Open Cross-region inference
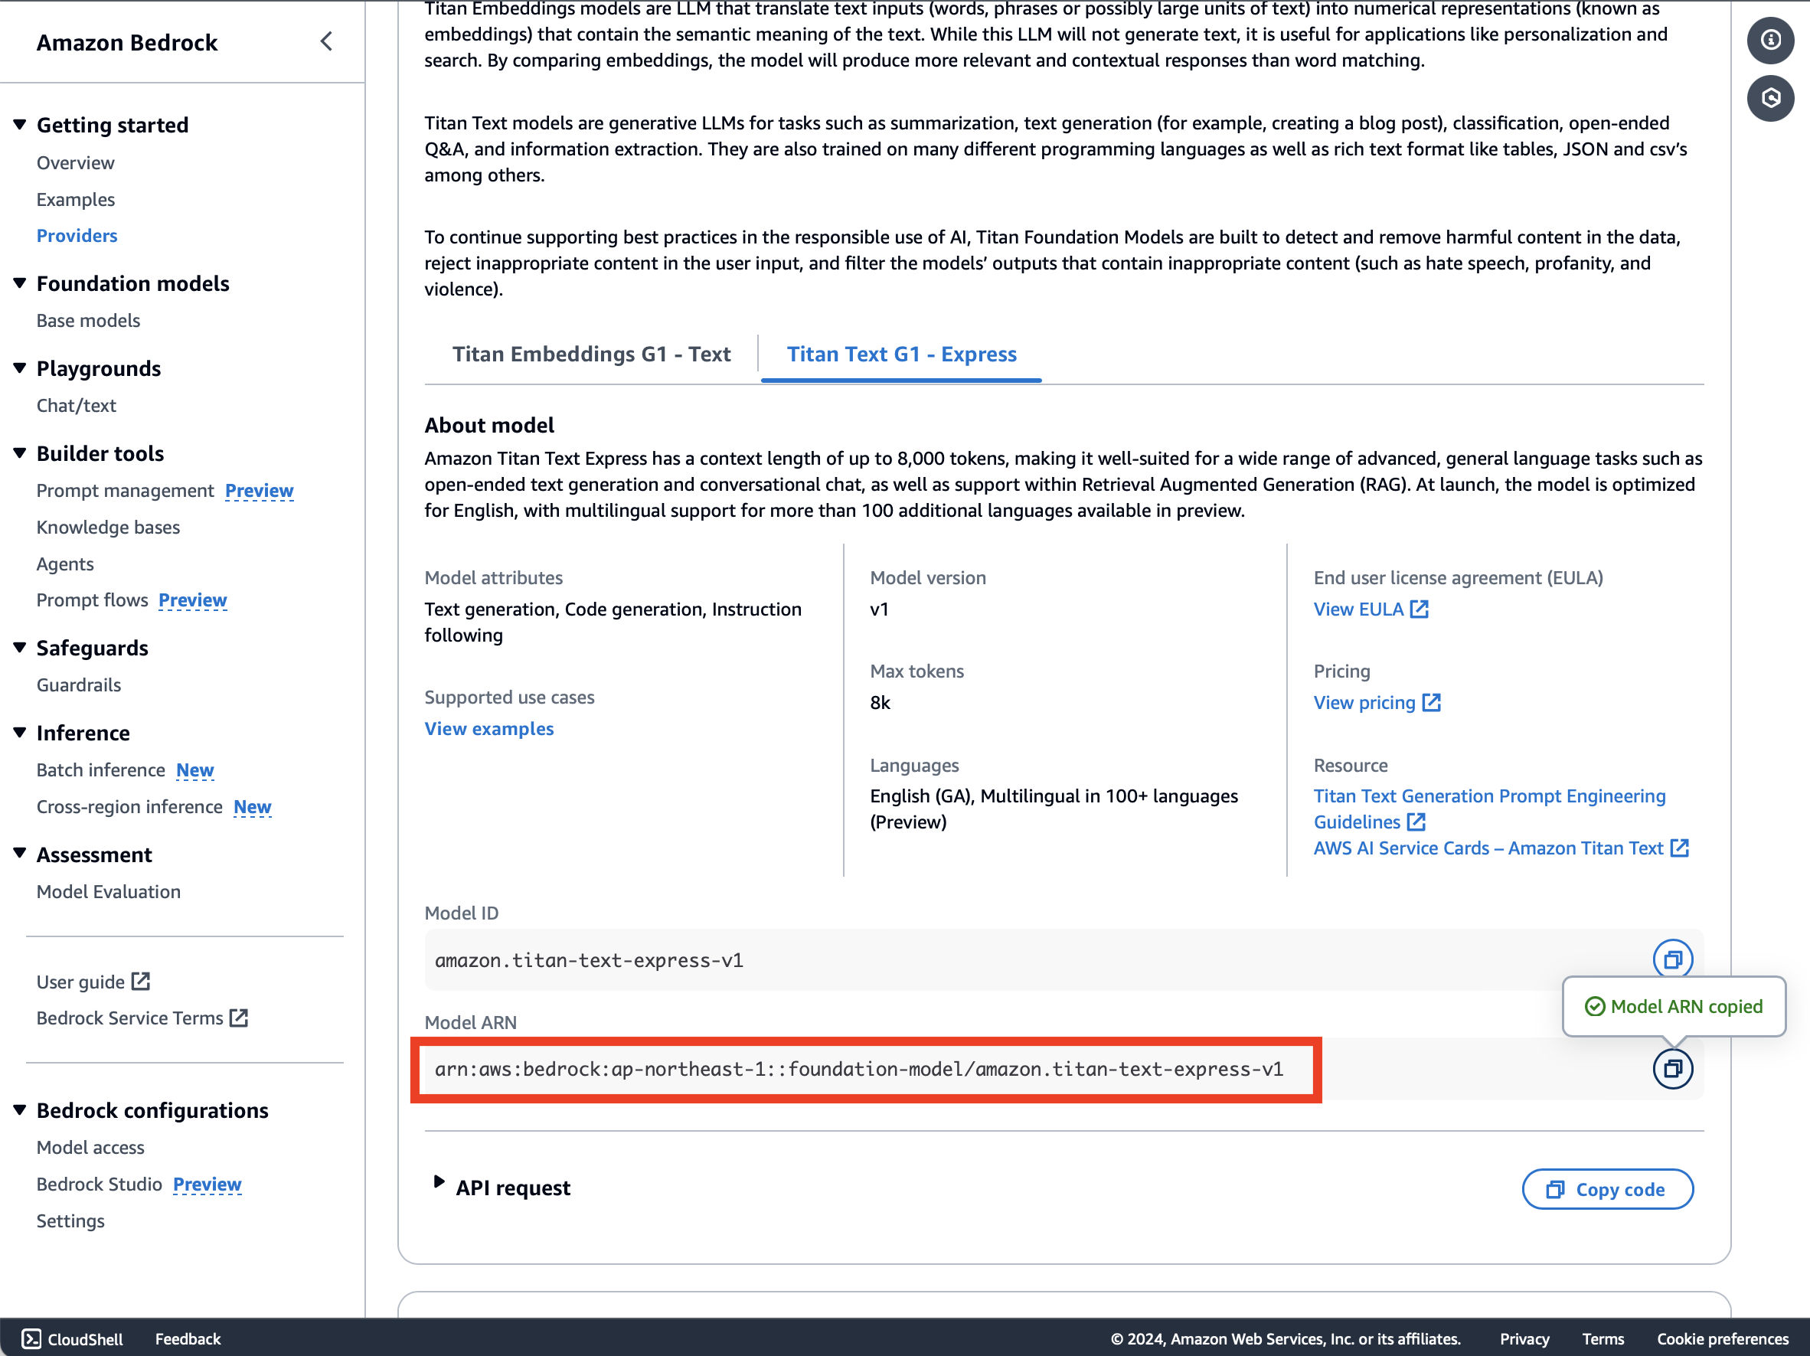Viewport: 1810px width, 1356px height. (129, 807)
